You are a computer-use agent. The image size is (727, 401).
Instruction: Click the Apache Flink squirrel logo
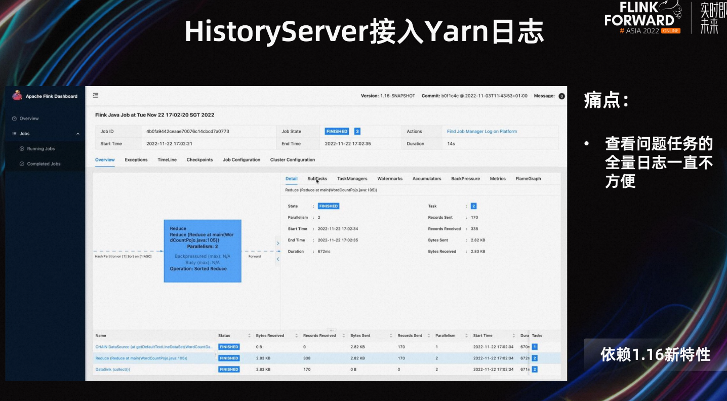click(17, 95)
